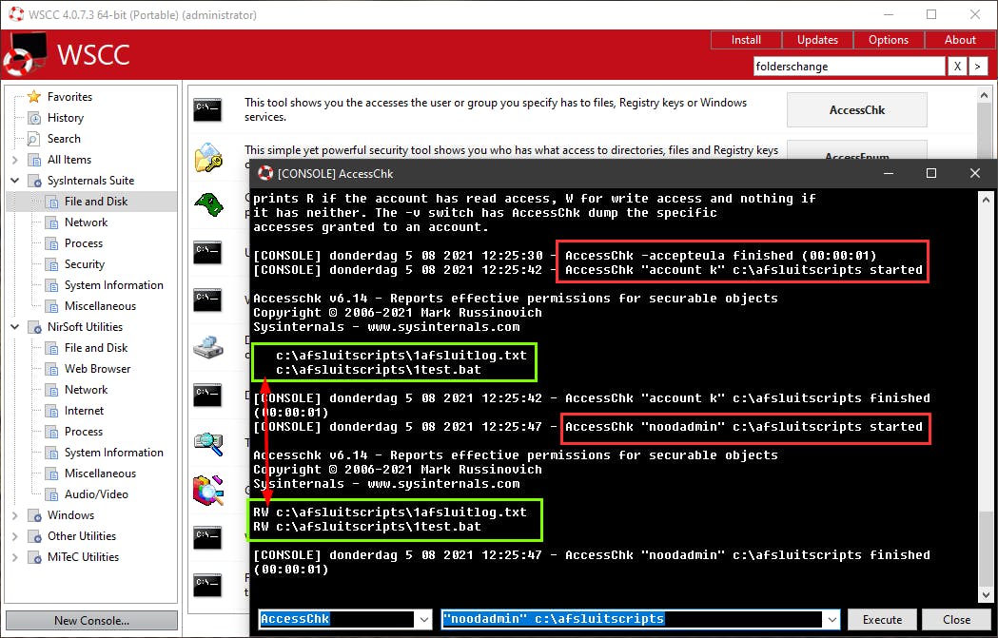Open the Updates menu
Viewport: 998px width, 638px height.
click(817, 39)
